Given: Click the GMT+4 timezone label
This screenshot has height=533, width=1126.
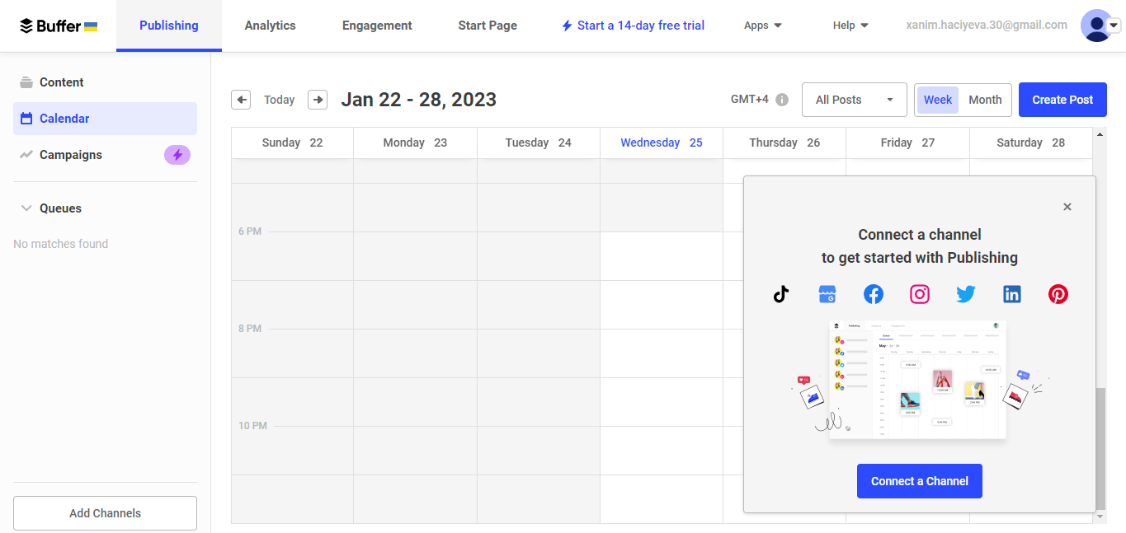Looking at the screenshot, I should tap(750, 100).
